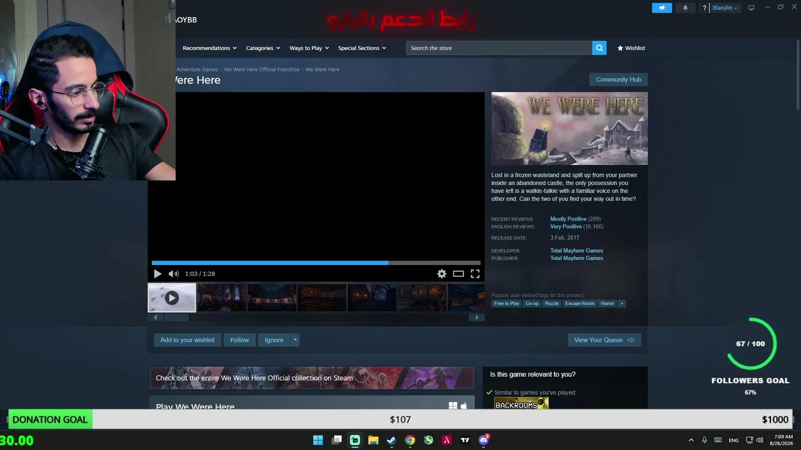
Task: Seek on the trailer progress bar
Action: 316,263
